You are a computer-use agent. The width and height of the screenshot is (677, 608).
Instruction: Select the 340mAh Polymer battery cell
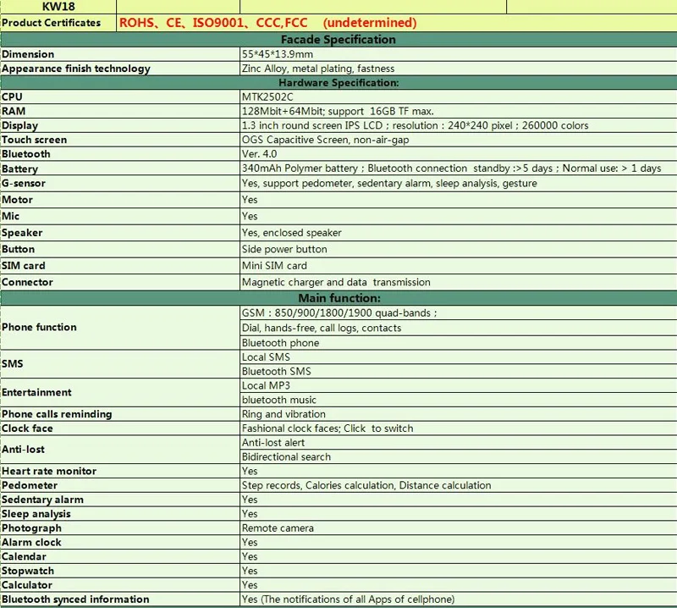459,169
